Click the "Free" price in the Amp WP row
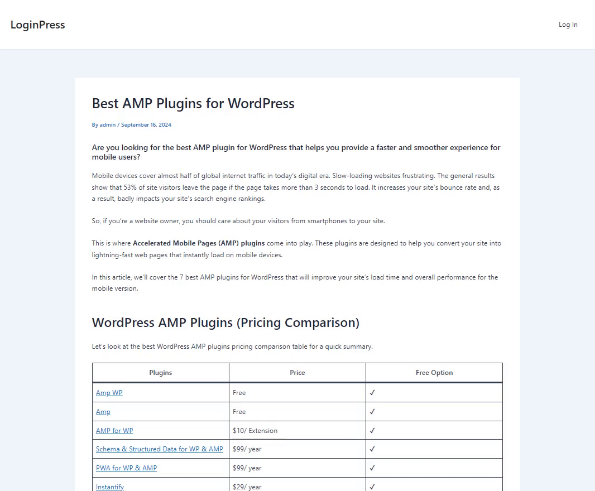The width and height of the screenshot is (595, 491). [239, 393]
